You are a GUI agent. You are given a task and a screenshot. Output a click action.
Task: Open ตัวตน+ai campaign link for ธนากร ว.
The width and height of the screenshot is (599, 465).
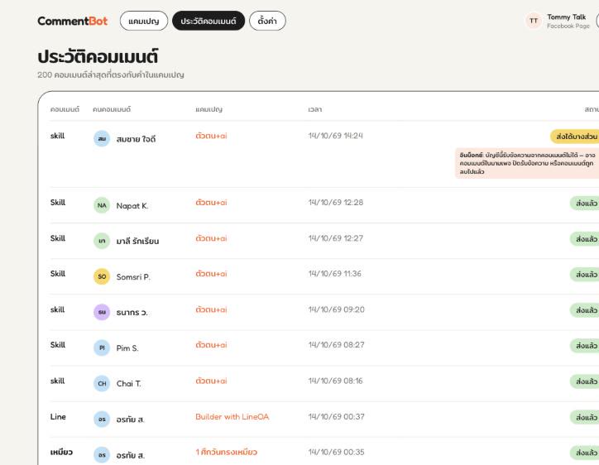pos(211,309)
